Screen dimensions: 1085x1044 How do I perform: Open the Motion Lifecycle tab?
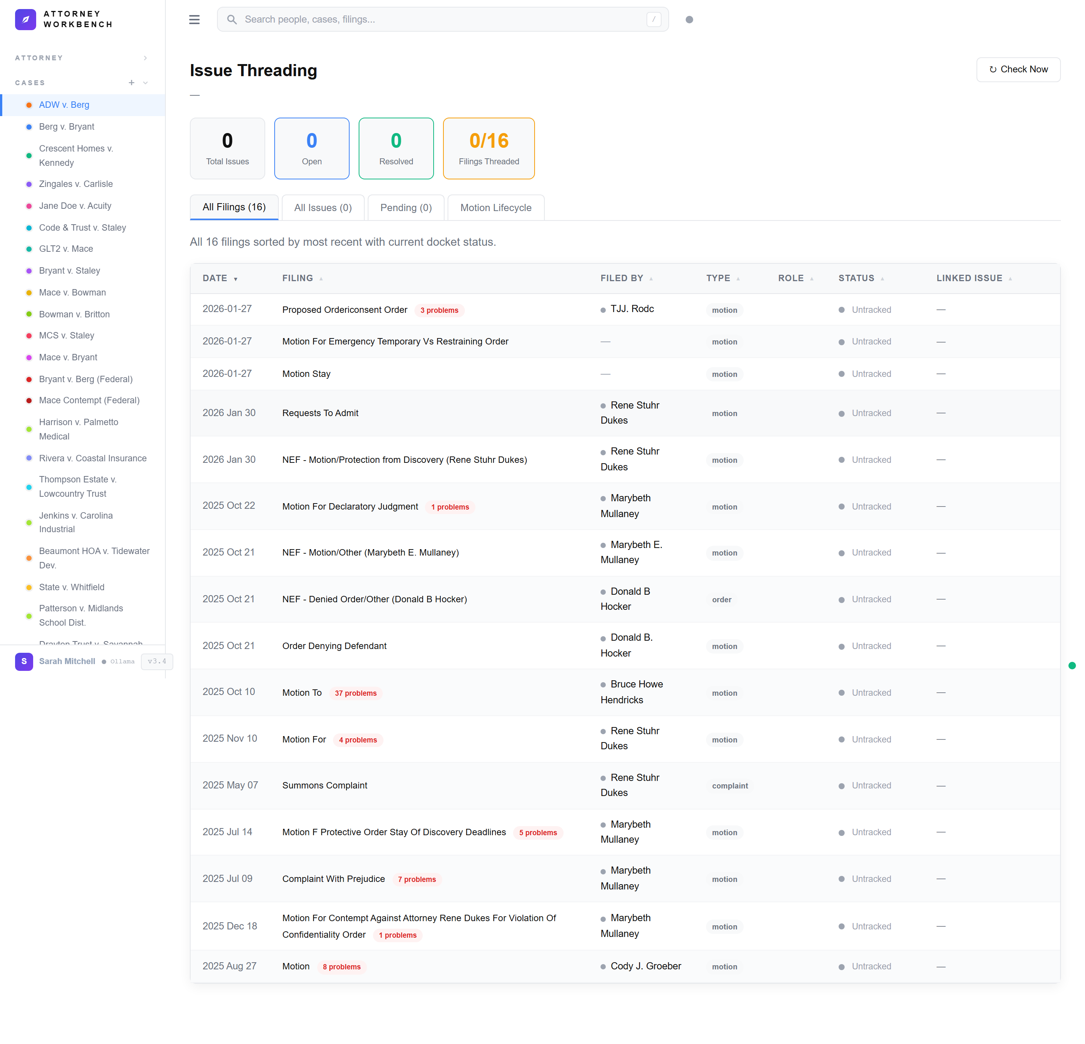click(x=495, y=207)
